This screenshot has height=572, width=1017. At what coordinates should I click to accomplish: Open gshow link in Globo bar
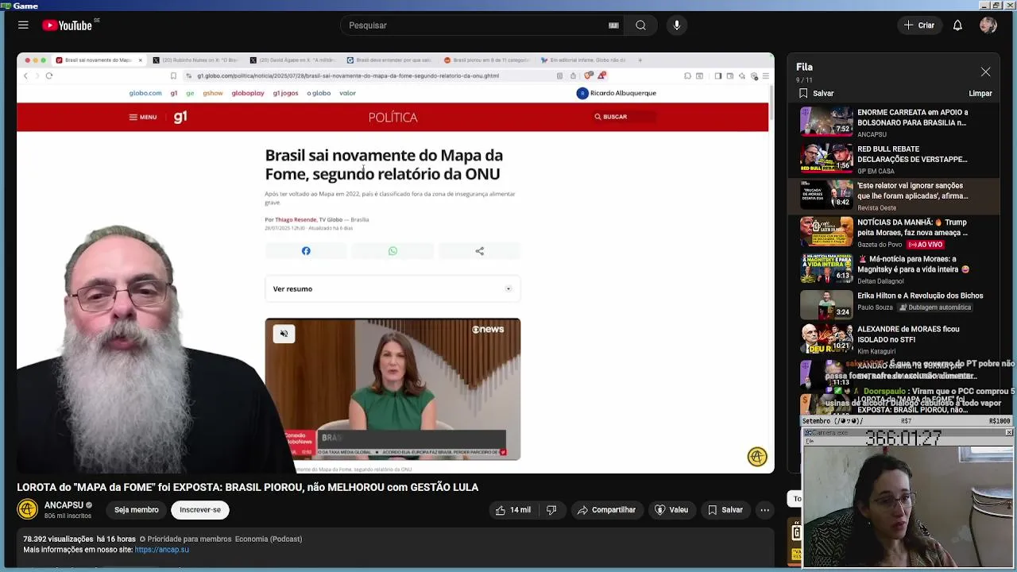click(213, 93)
